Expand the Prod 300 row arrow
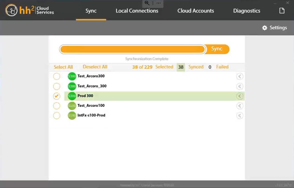The image size is (294, 188). pyautogui.click(x=240, y=96)
